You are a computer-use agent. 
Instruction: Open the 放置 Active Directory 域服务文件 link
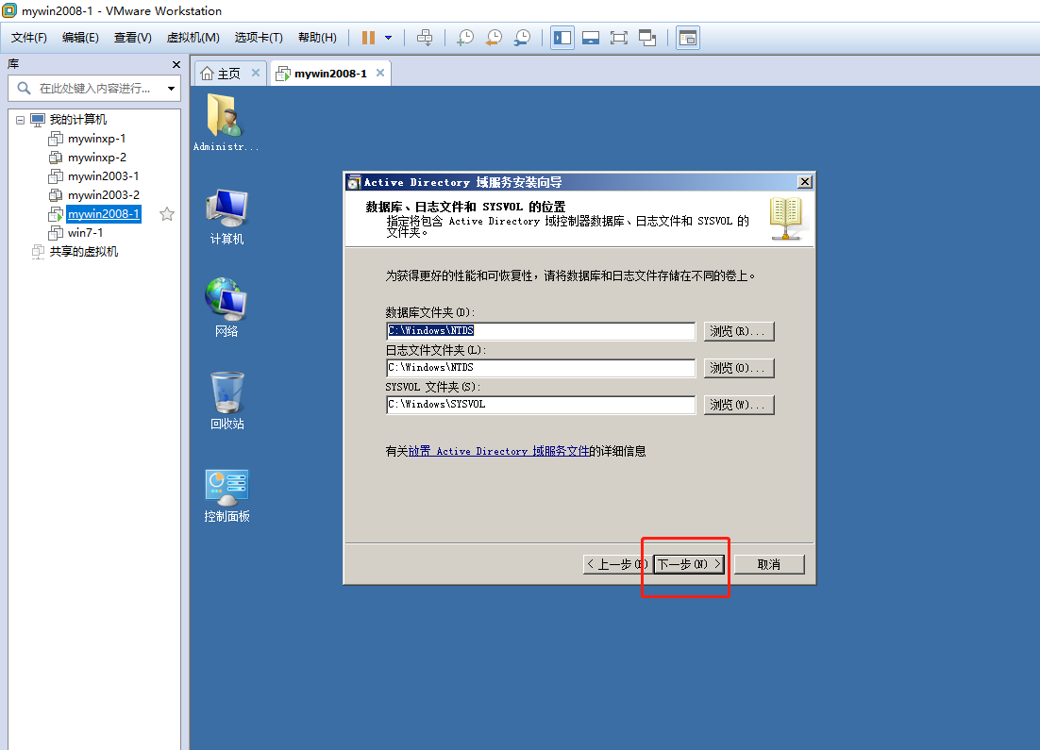[498, 451]
